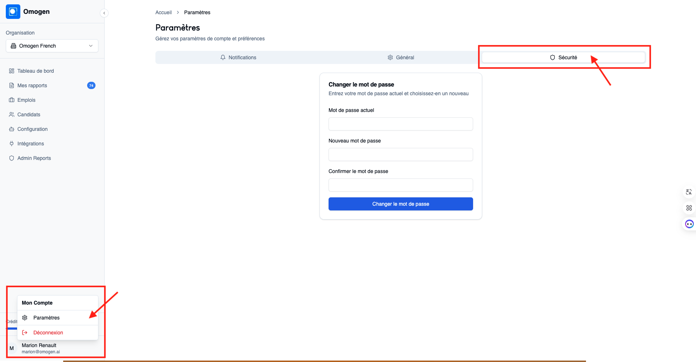Open Tableau de bord from the sidebar

[x=35, y=71]
